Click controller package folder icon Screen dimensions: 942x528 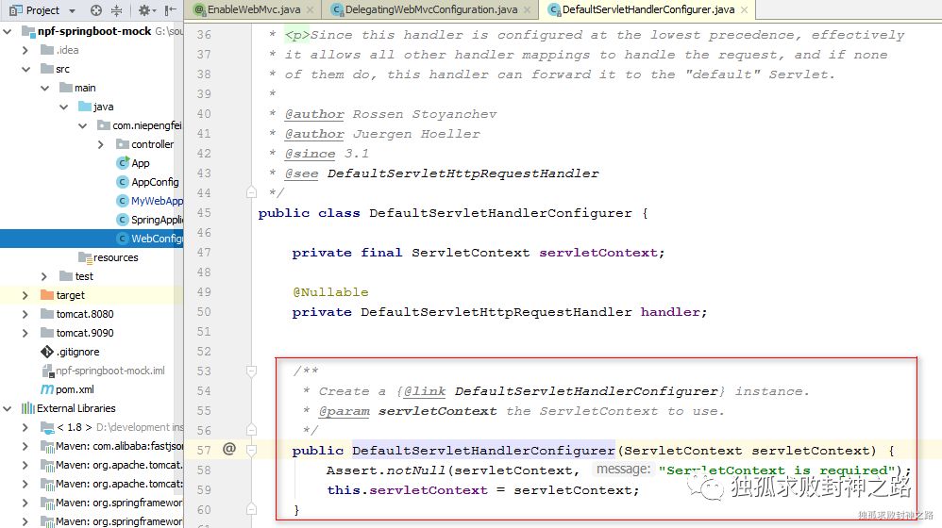tap(123, 144)
